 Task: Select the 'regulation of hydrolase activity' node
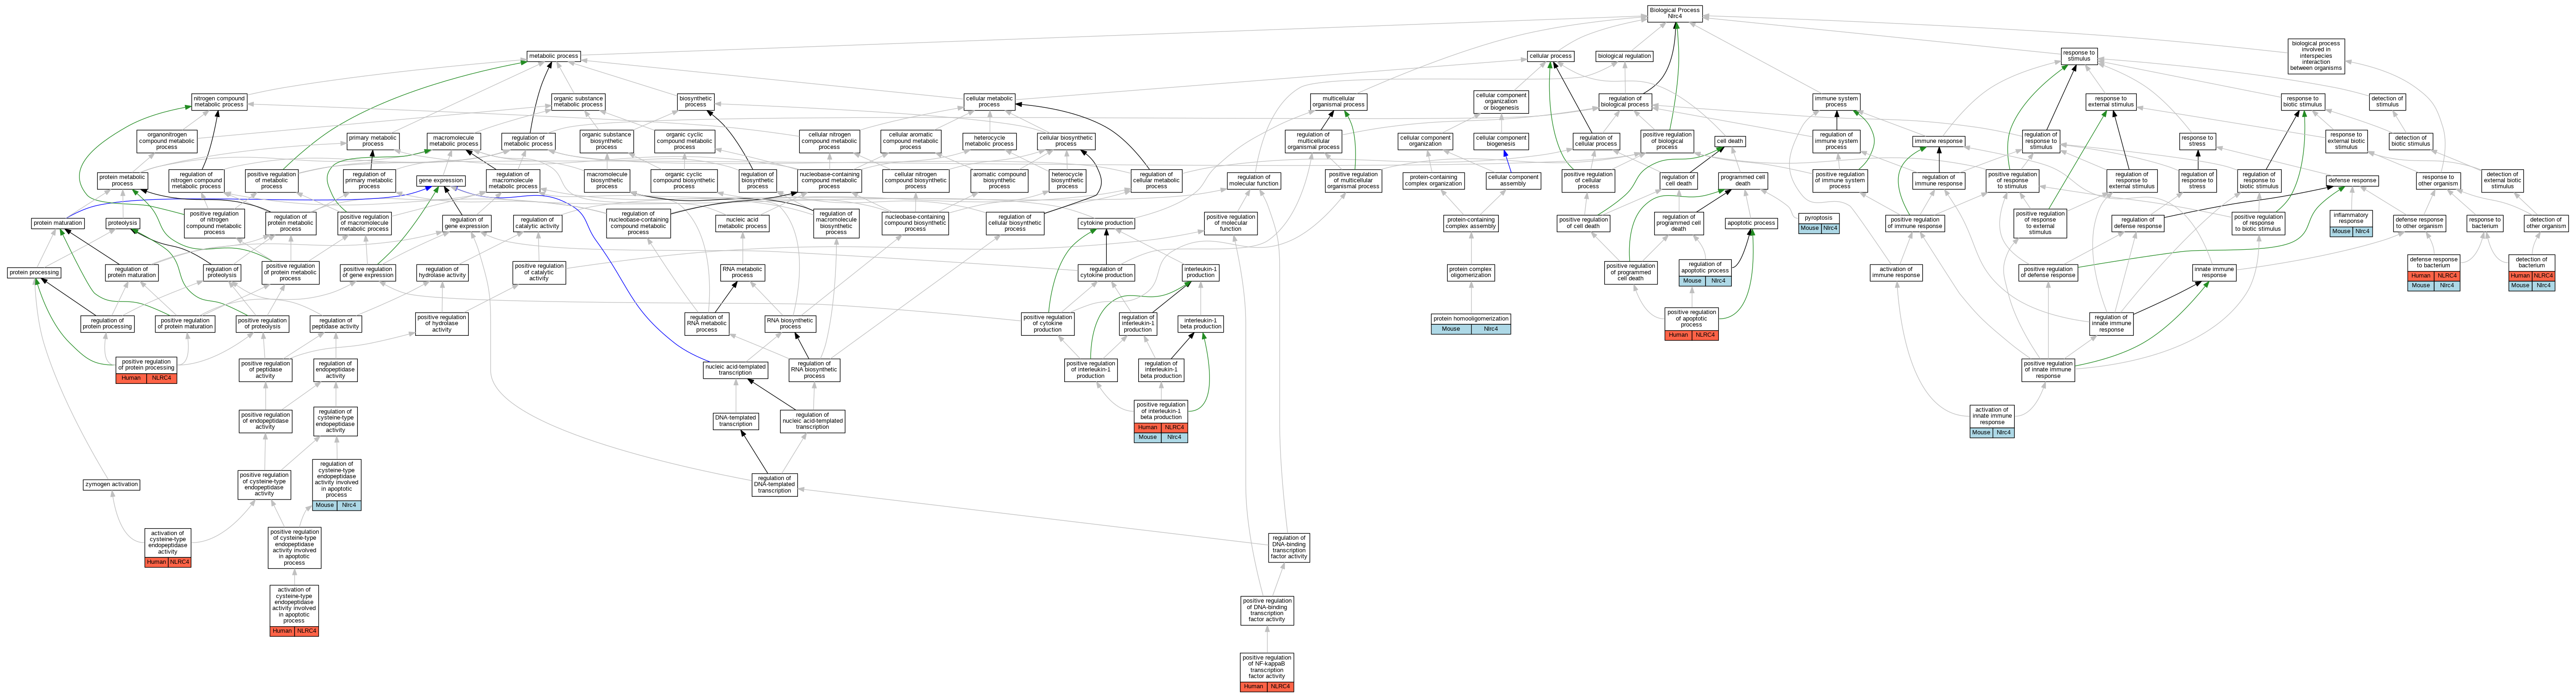442,272
